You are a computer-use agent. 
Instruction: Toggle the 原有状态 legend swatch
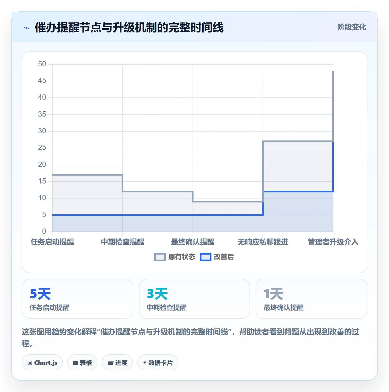160,257
